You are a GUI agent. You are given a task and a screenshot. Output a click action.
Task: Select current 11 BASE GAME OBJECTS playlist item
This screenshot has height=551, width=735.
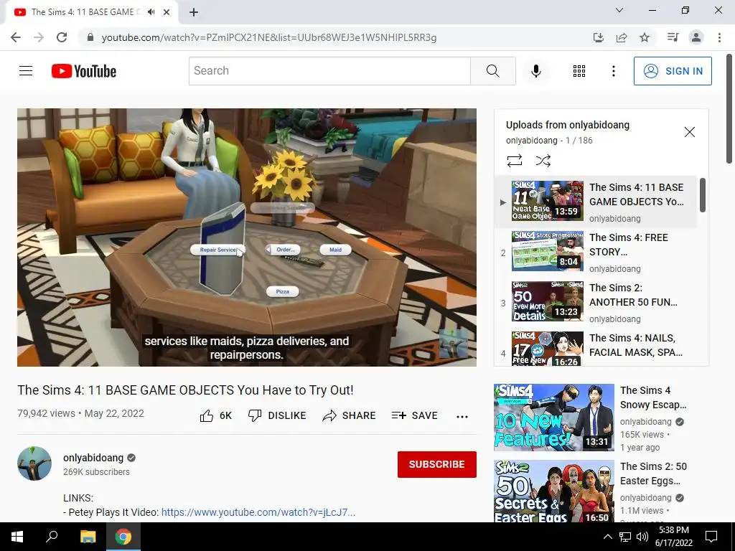tap(596, 202)
